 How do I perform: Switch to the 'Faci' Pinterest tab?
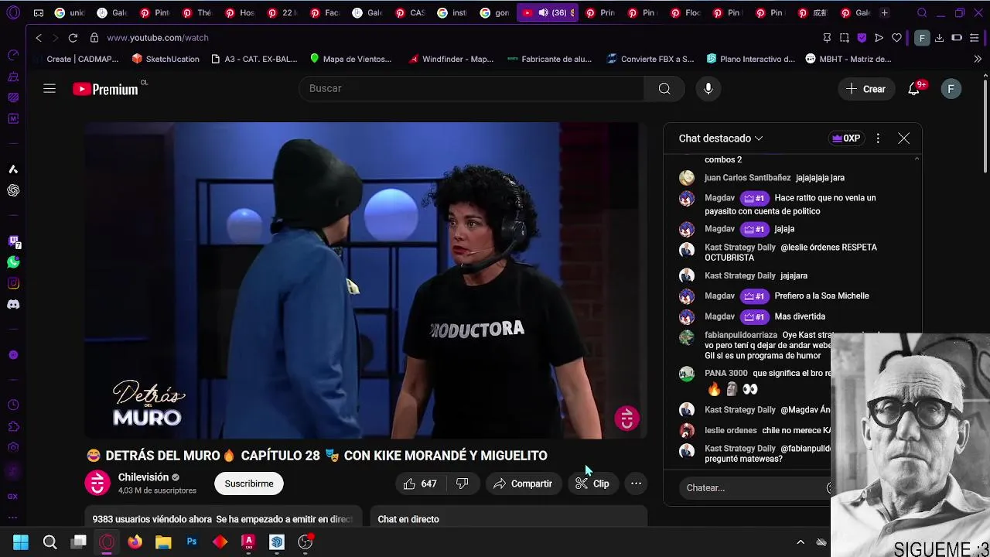[x=323, y=12]
